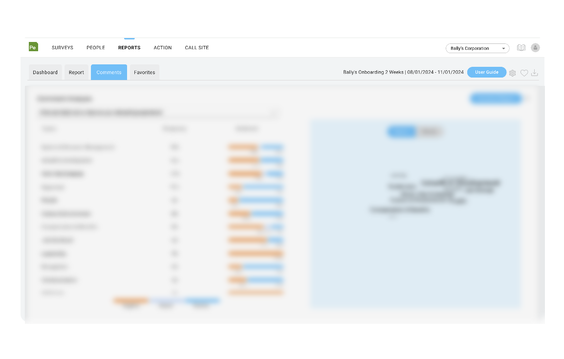
Task: Click the Bally's Onboarding 2 Weeks date range
Action: click(403, 72)
